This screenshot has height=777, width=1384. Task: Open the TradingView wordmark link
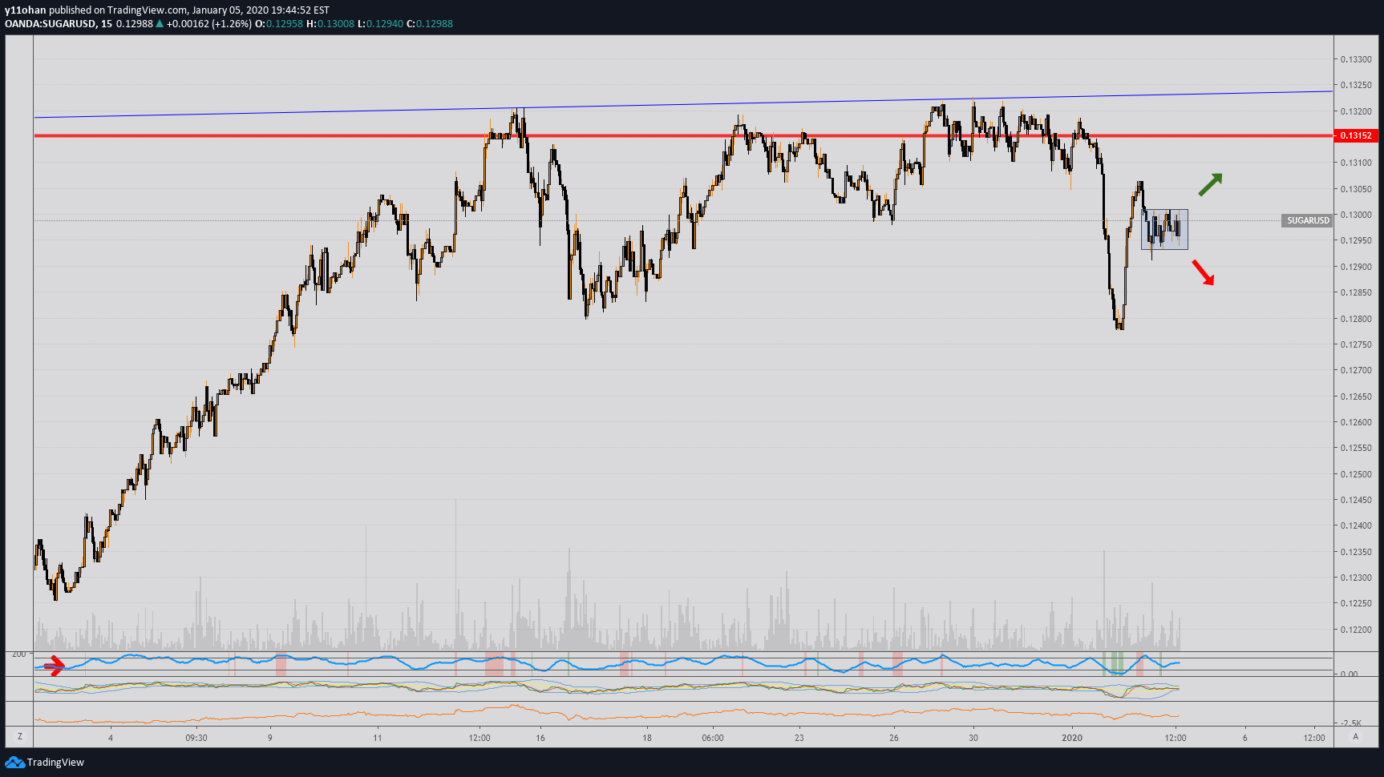coord(55,762)
